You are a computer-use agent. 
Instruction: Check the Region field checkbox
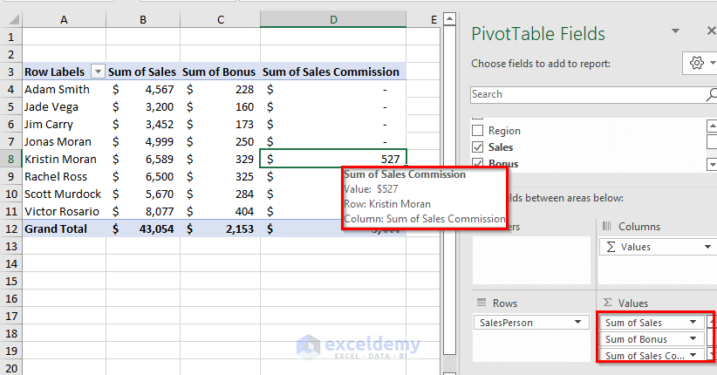click(477, 131)
